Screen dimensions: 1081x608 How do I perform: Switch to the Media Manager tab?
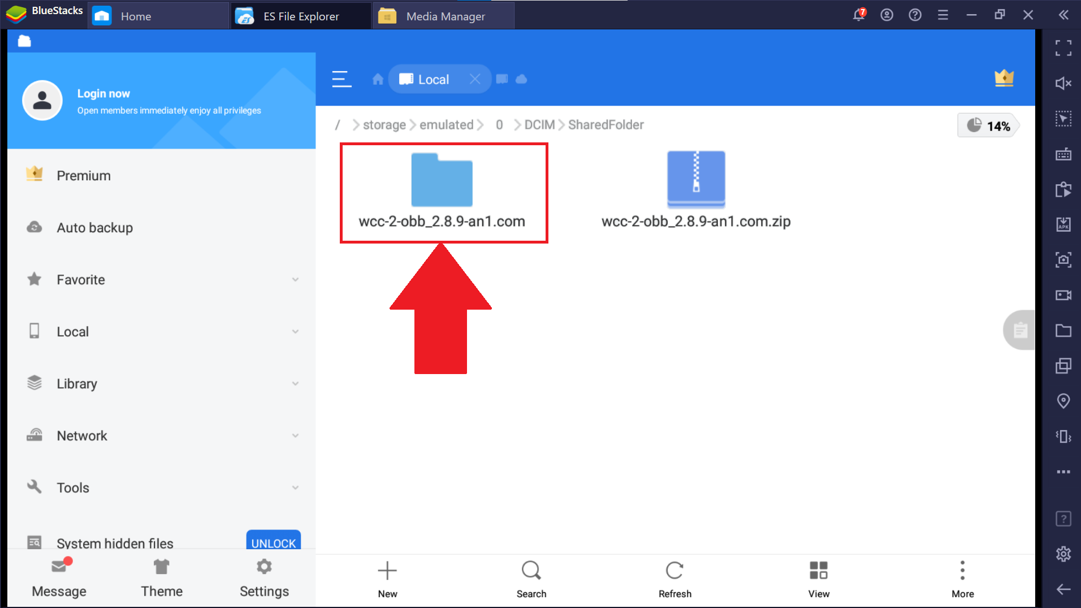click(x=444, y=16)
